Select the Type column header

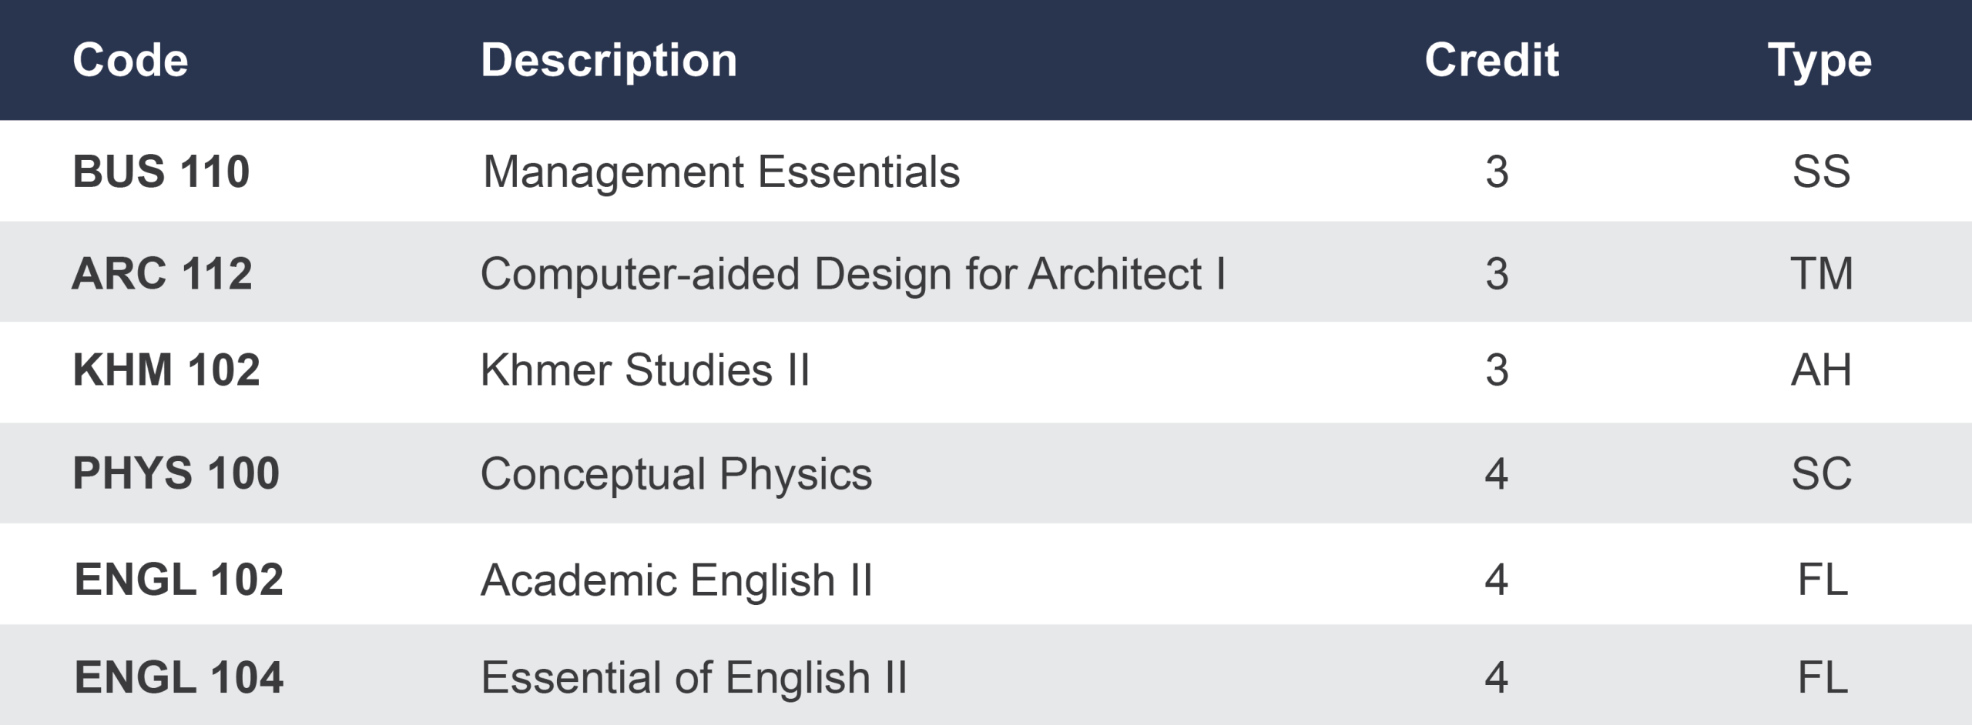(x=1819, y=60)
